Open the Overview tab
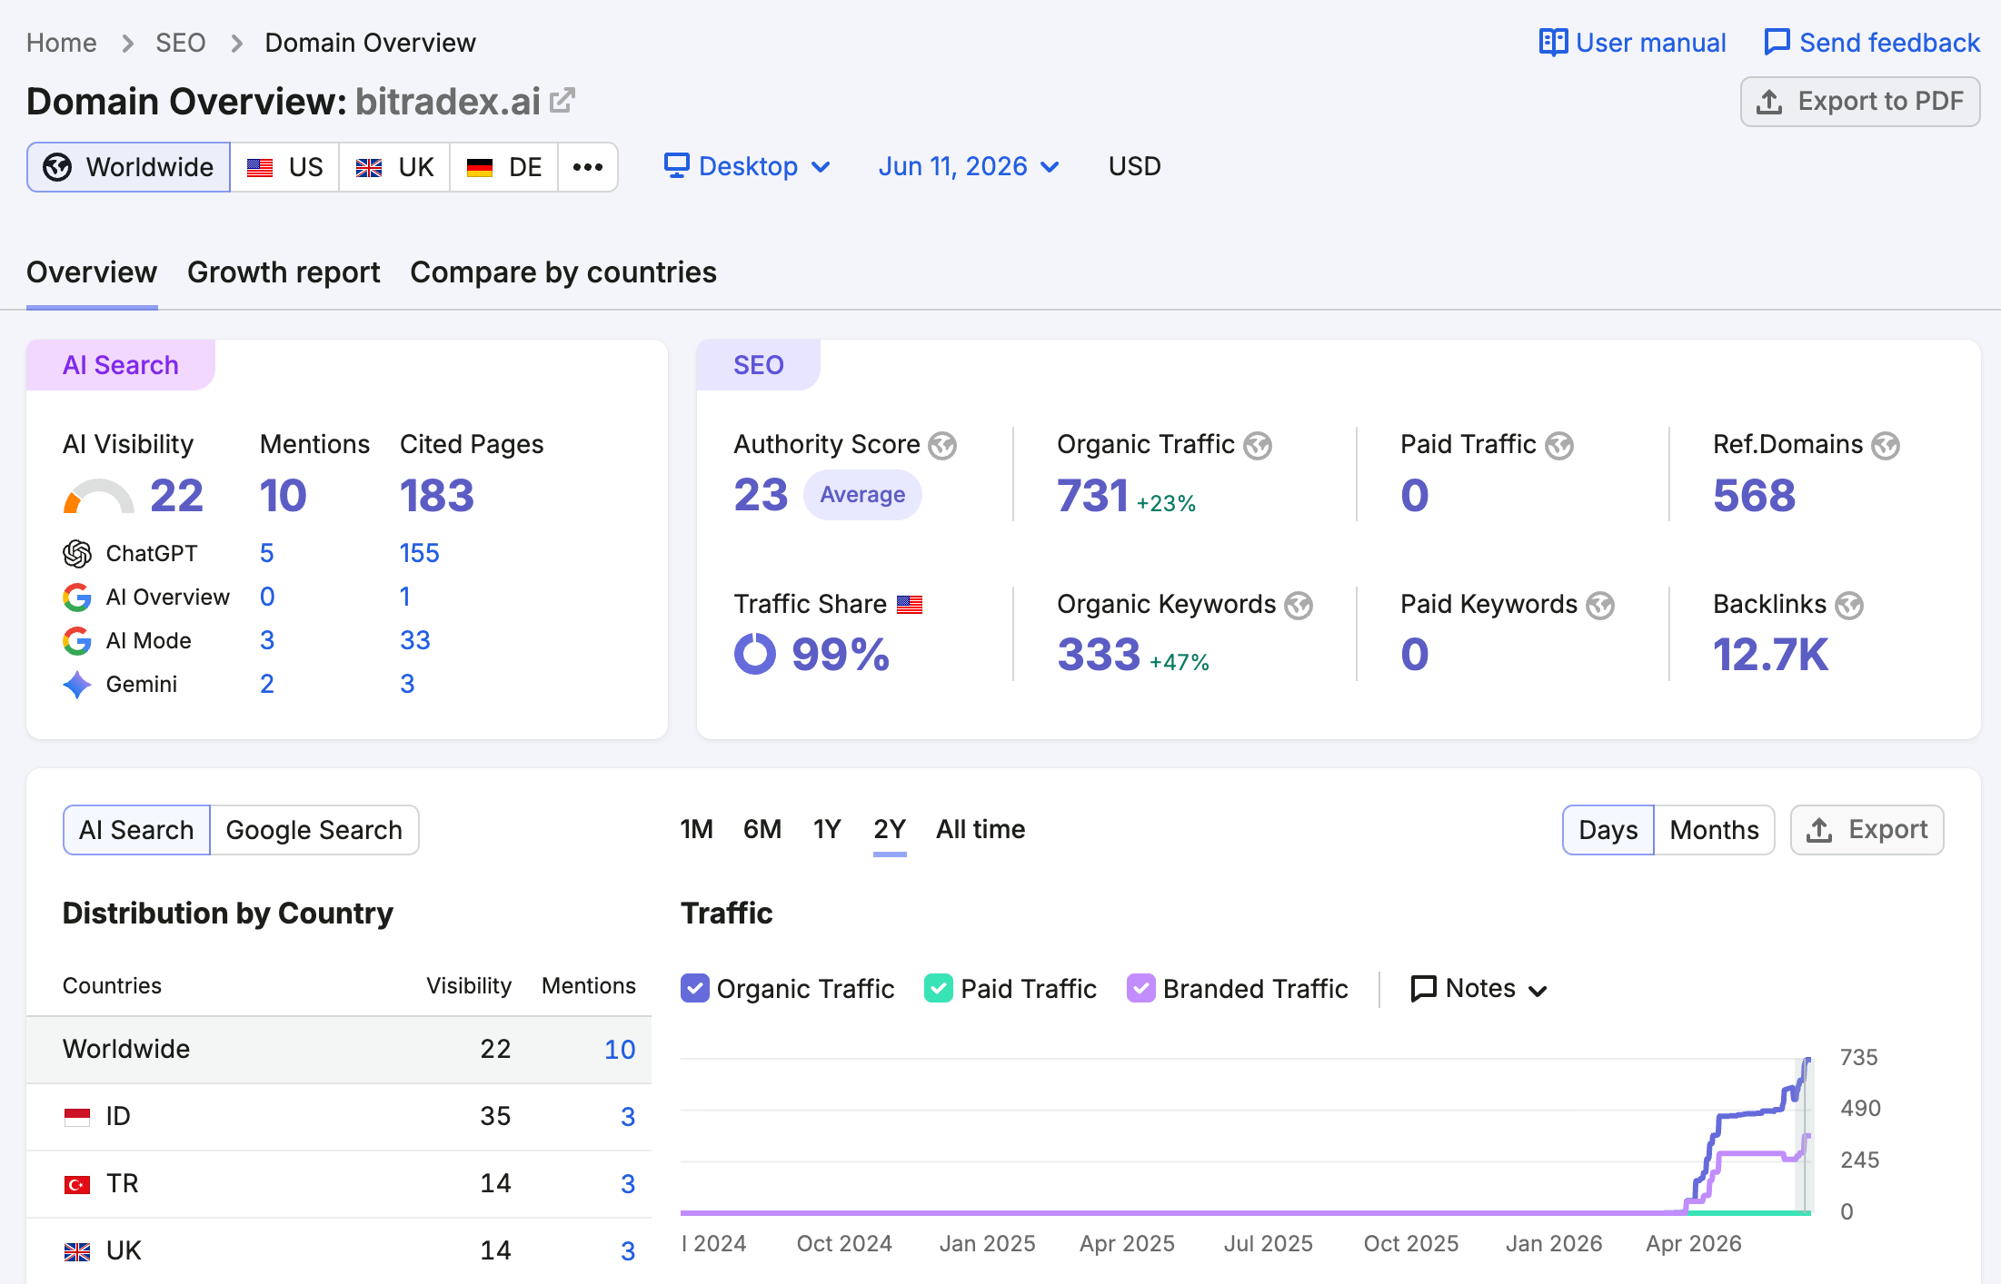 (92, 272)
